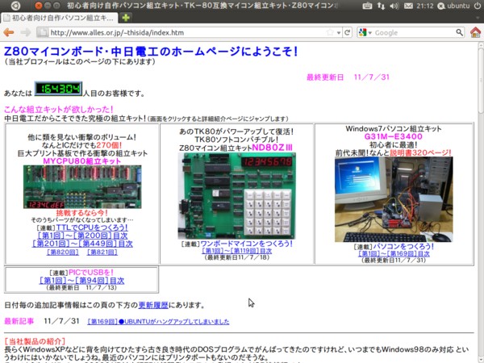Click the 最新記事 label

click(19, 321)
